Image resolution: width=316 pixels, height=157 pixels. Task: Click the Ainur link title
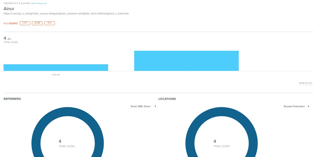[x=9, y=8]
